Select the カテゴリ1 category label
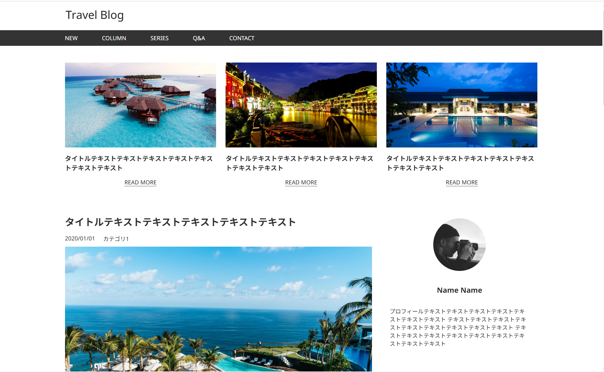Viewport: 604px width, 372px height. coord(116,239)
